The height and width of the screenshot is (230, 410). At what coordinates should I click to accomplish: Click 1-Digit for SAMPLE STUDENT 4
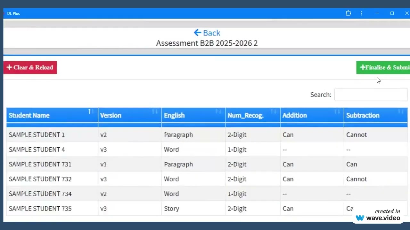[x=237, y=150]
